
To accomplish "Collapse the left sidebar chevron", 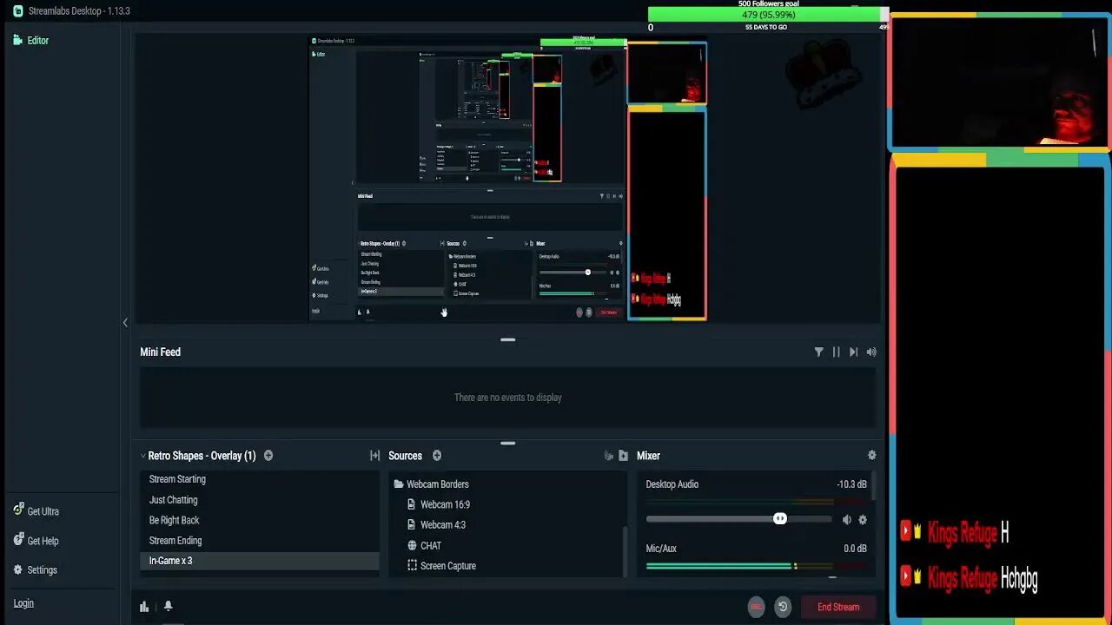I will (125, 322).
